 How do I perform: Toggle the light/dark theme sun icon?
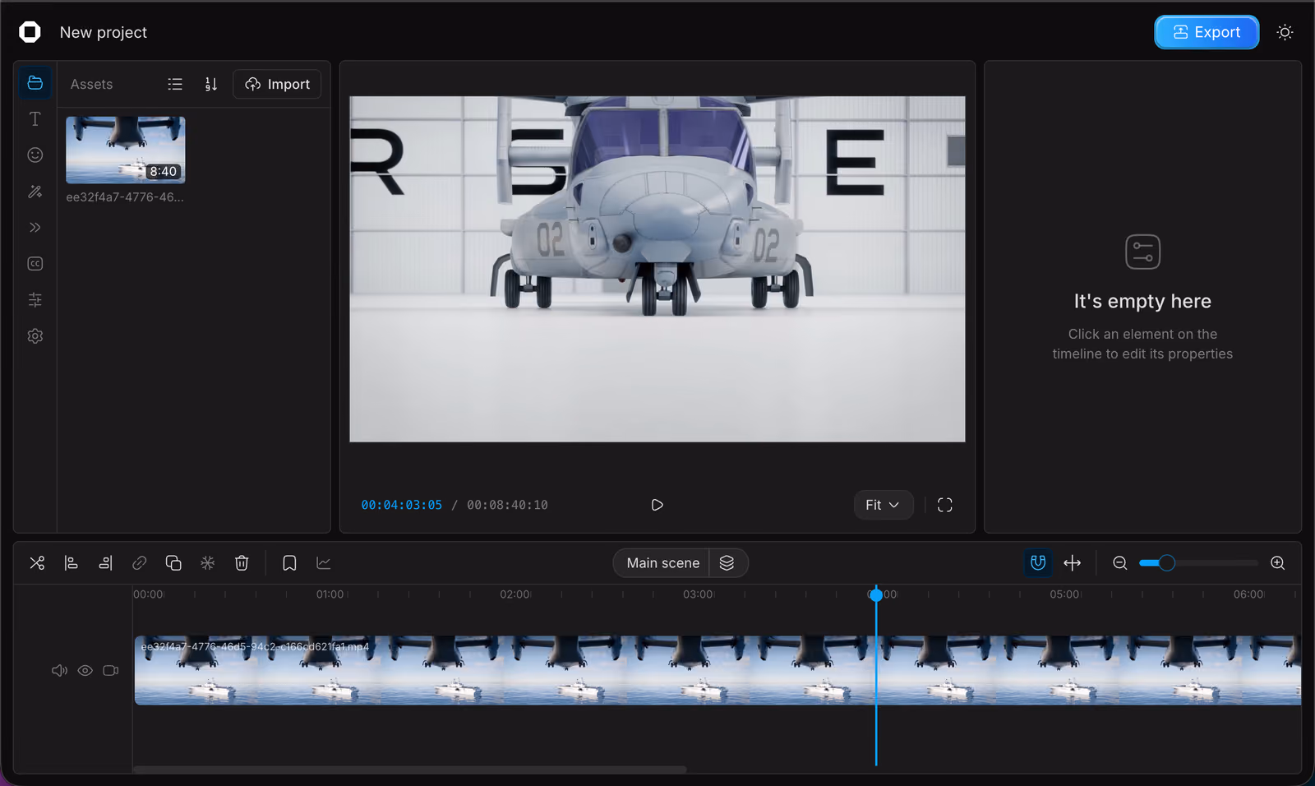1285,32
